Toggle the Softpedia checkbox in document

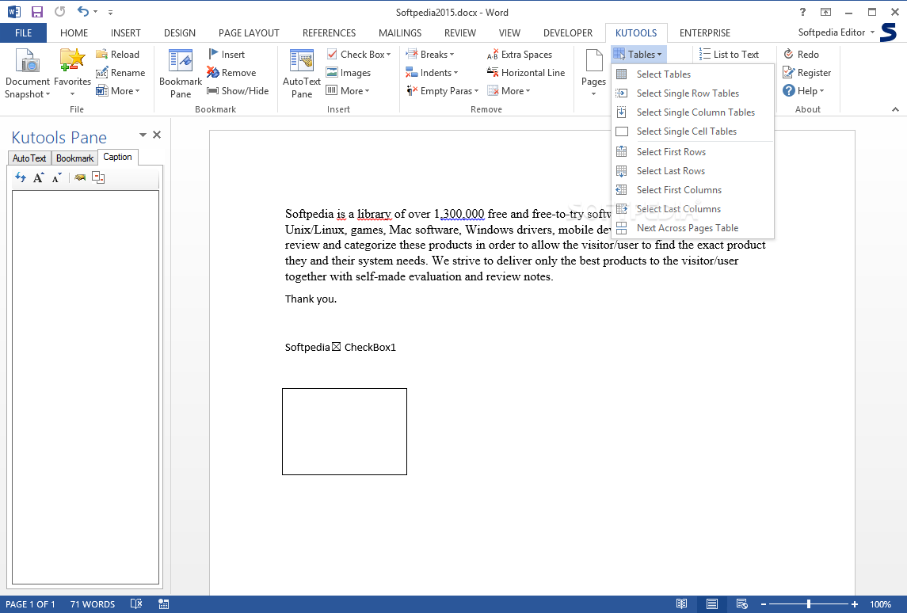tap(336, 347)
